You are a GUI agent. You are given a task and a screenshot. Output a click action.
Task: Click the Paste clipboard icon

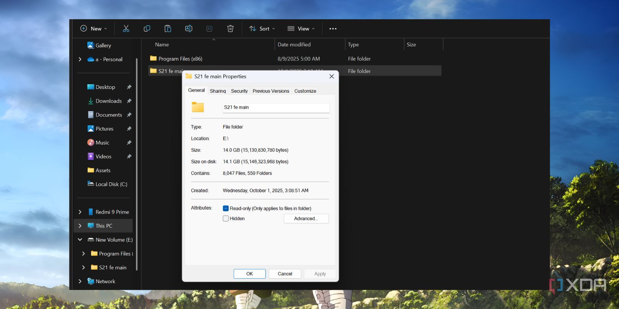tap(168, 29)
